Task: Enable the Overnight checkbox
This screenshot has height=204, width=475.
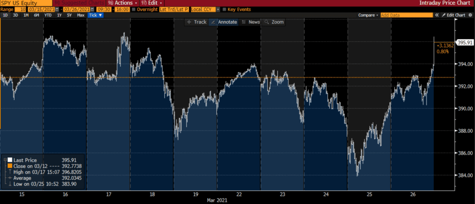Action: [x=134, y=9]
